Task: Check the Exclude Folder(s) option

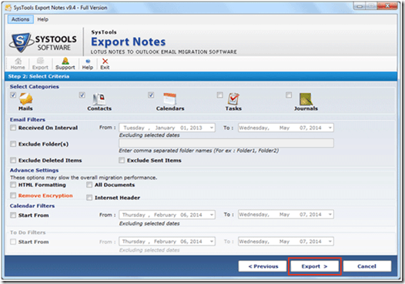Action: (x=13, y=144)
